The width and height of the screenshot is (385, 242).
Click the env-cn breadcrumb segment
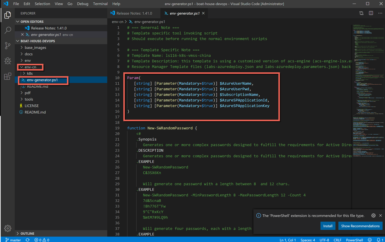(x=117, y=22)
